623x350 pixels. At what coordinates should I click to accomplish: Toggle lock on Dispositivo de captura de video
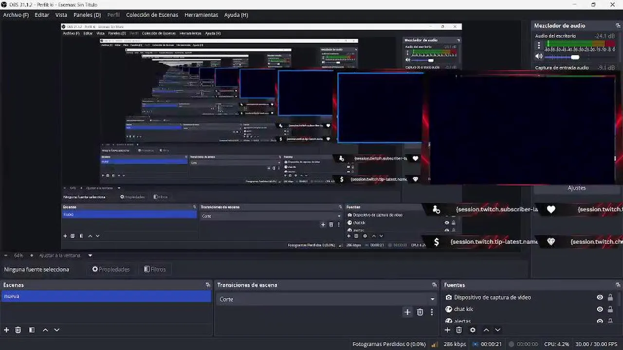click(x=610, y=297)
